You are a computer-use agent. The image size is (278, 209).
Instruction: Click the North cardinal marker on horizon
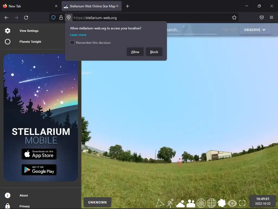tap(180, 162)
